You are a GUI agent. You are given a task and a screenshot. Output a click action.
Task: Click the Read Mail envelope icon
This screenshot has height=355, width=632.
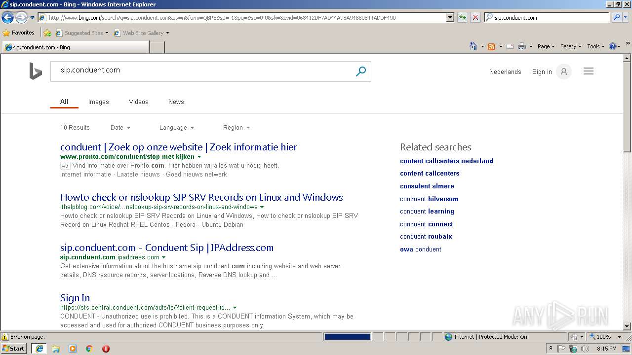pyautogui.click(x=510, y=46)
